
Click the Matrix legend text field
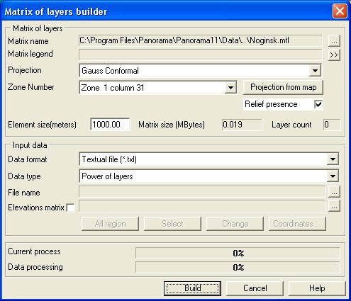(201, 55)
